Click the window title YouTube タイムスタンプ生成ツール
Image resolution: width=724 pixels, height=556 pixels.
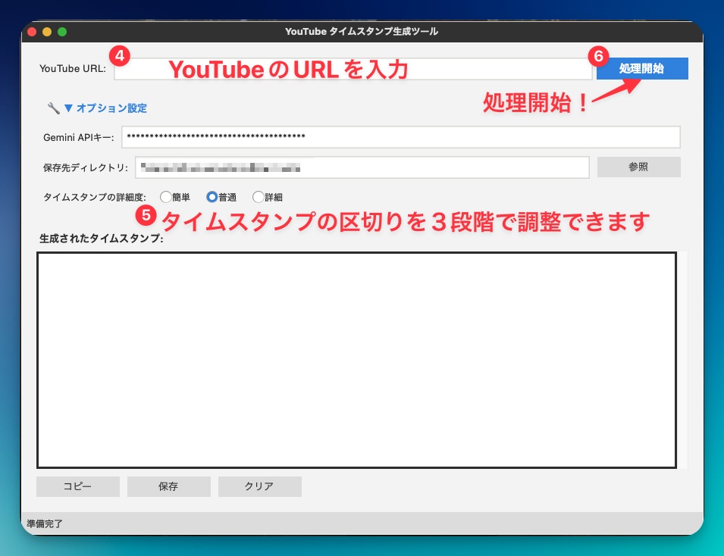(362, 31)
